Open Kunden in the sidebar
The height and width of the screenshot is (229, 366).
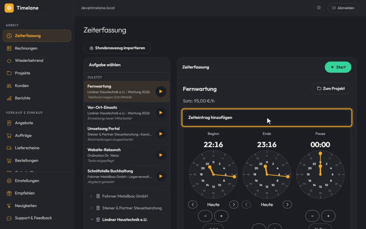pos(37,86)
